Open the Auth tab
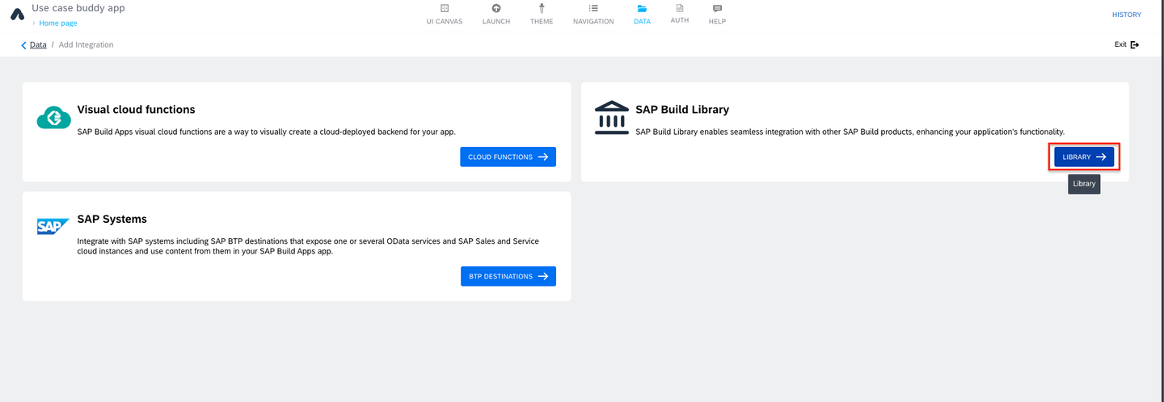This screenshot has width=1164, height=402. (x=680, y=15)
